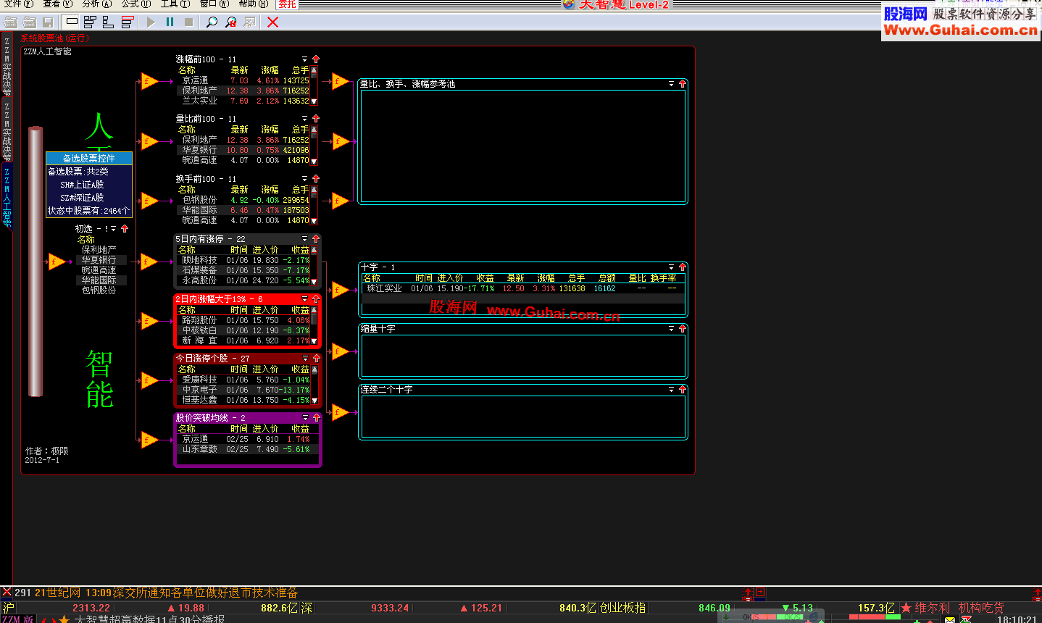Click the red X delete icon in the toolbar
Image resolution: width=1042 pixels, height=623 pixels.
272,22
